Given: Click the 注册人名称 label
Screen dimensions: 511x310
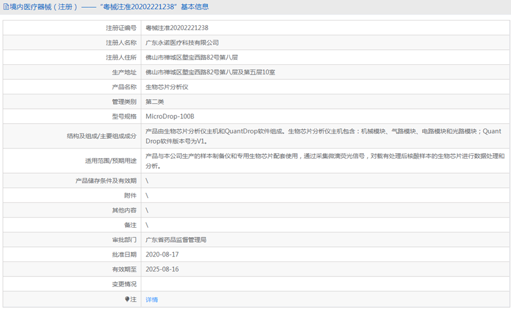Looking at the screenshot, I should [121, 43].
